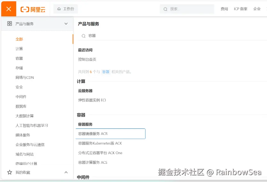This screenshot has height=182, width=267.
Task: Open the 工作台 workbench button
Action: tap(66, 9)
